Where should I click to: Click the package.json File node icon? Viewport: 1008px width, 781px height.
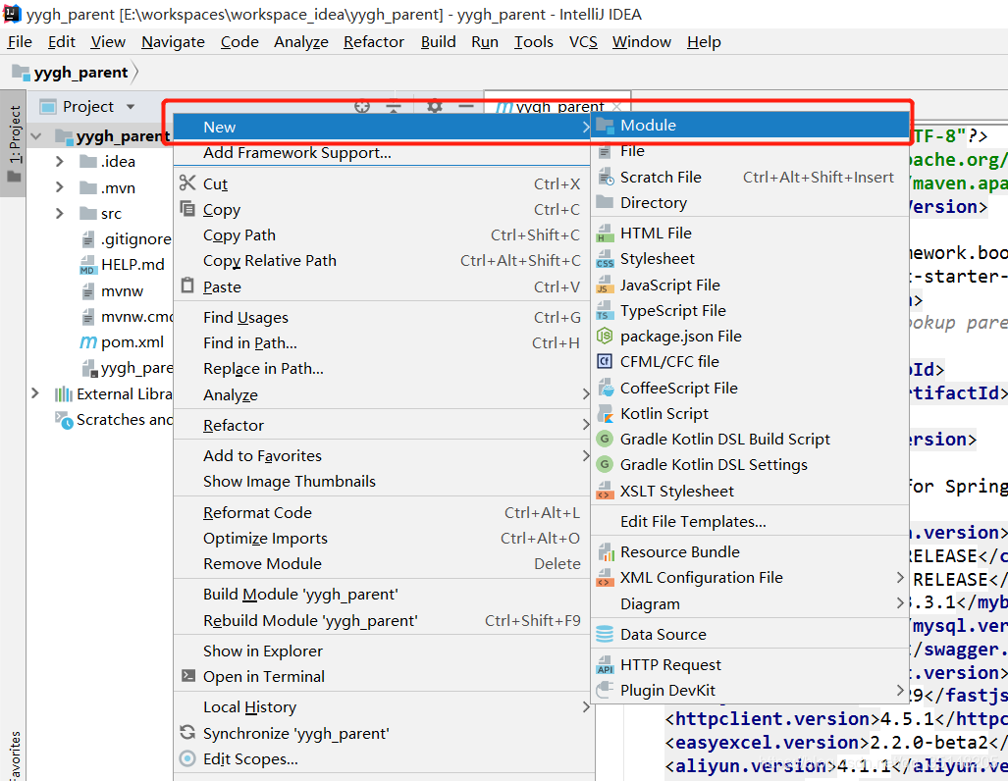click(605, 336)
